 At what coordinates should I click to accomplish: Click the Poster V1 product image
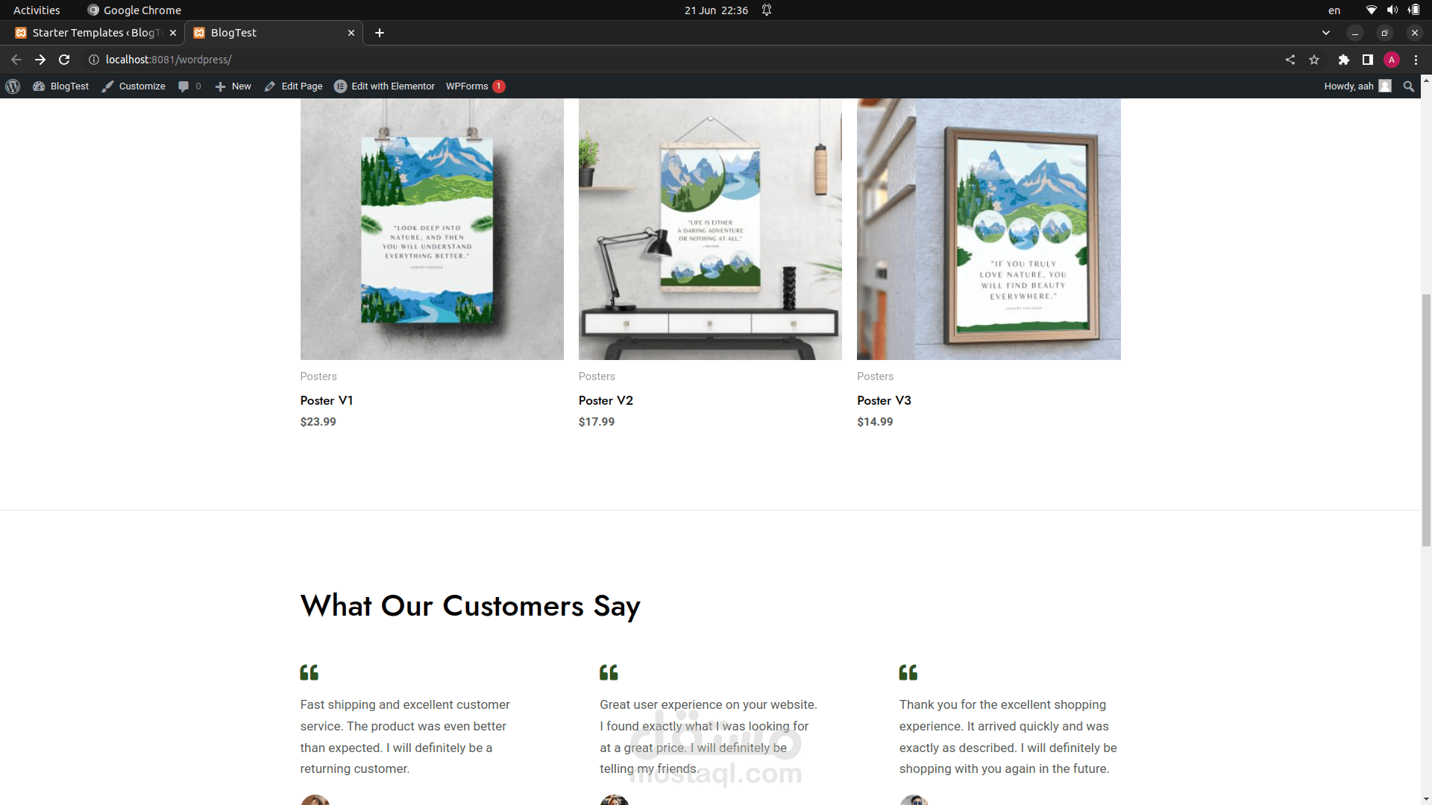click(x=432, y=229)
